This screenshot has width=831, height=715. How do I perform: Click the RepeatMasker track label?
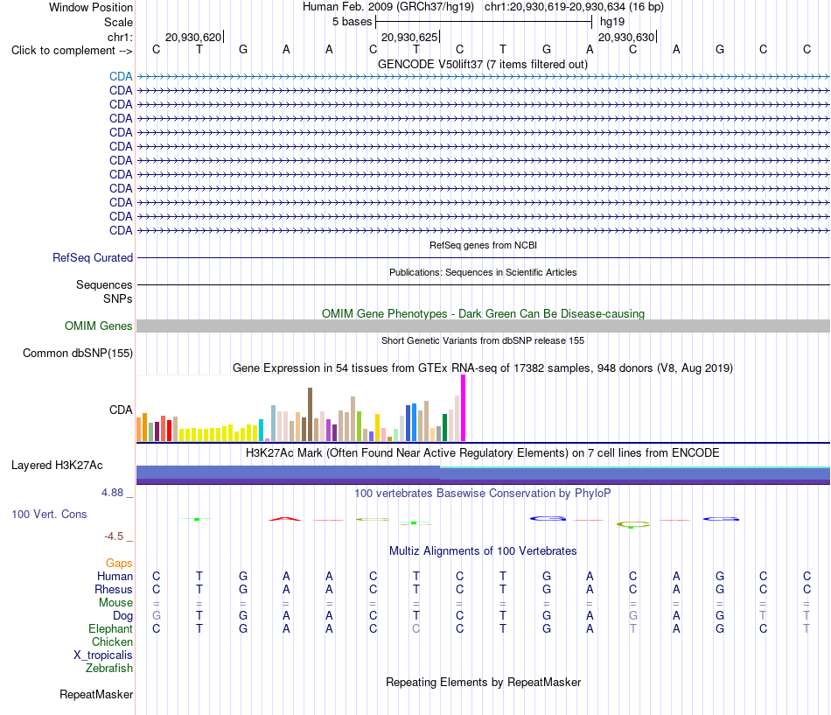(x=96, y=694)
